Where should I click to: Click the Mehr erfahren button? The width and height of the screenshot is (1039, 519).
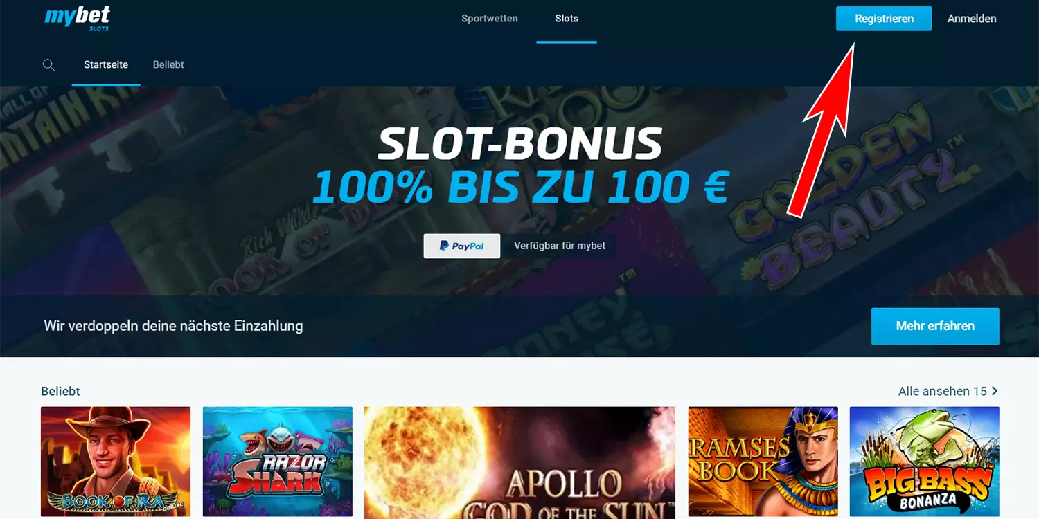(x=935, y=326)
